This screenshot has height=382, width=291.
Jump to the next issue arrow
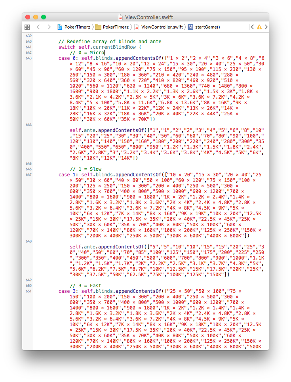tap(266, 27)
